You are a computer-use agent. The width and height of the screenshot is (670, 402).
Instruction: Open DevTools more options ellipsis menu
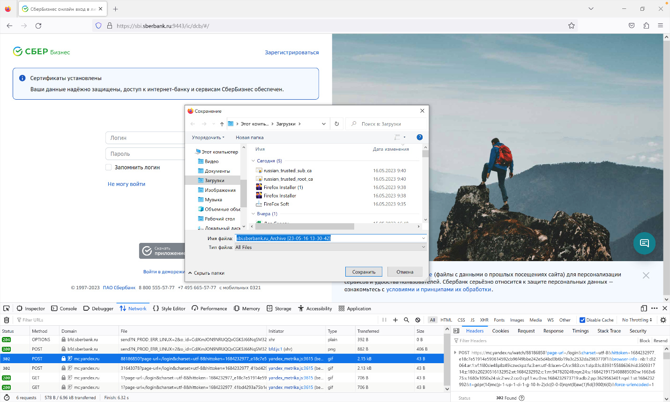point(655,308)
